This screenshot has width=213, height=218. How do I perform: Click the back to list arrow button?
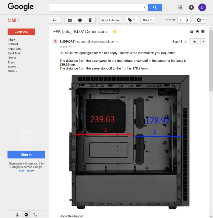(55, 20)
